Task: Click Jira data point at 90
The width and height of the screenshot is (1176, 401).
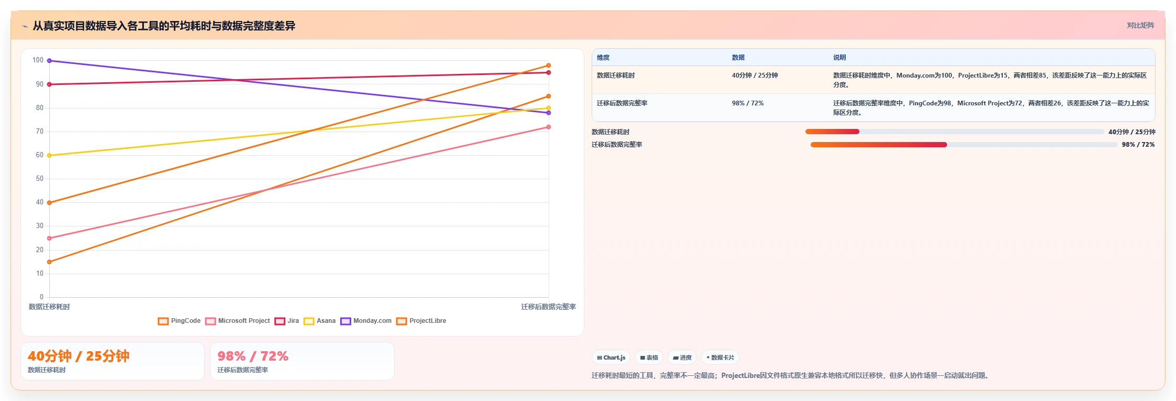Action: pos(49,84)
